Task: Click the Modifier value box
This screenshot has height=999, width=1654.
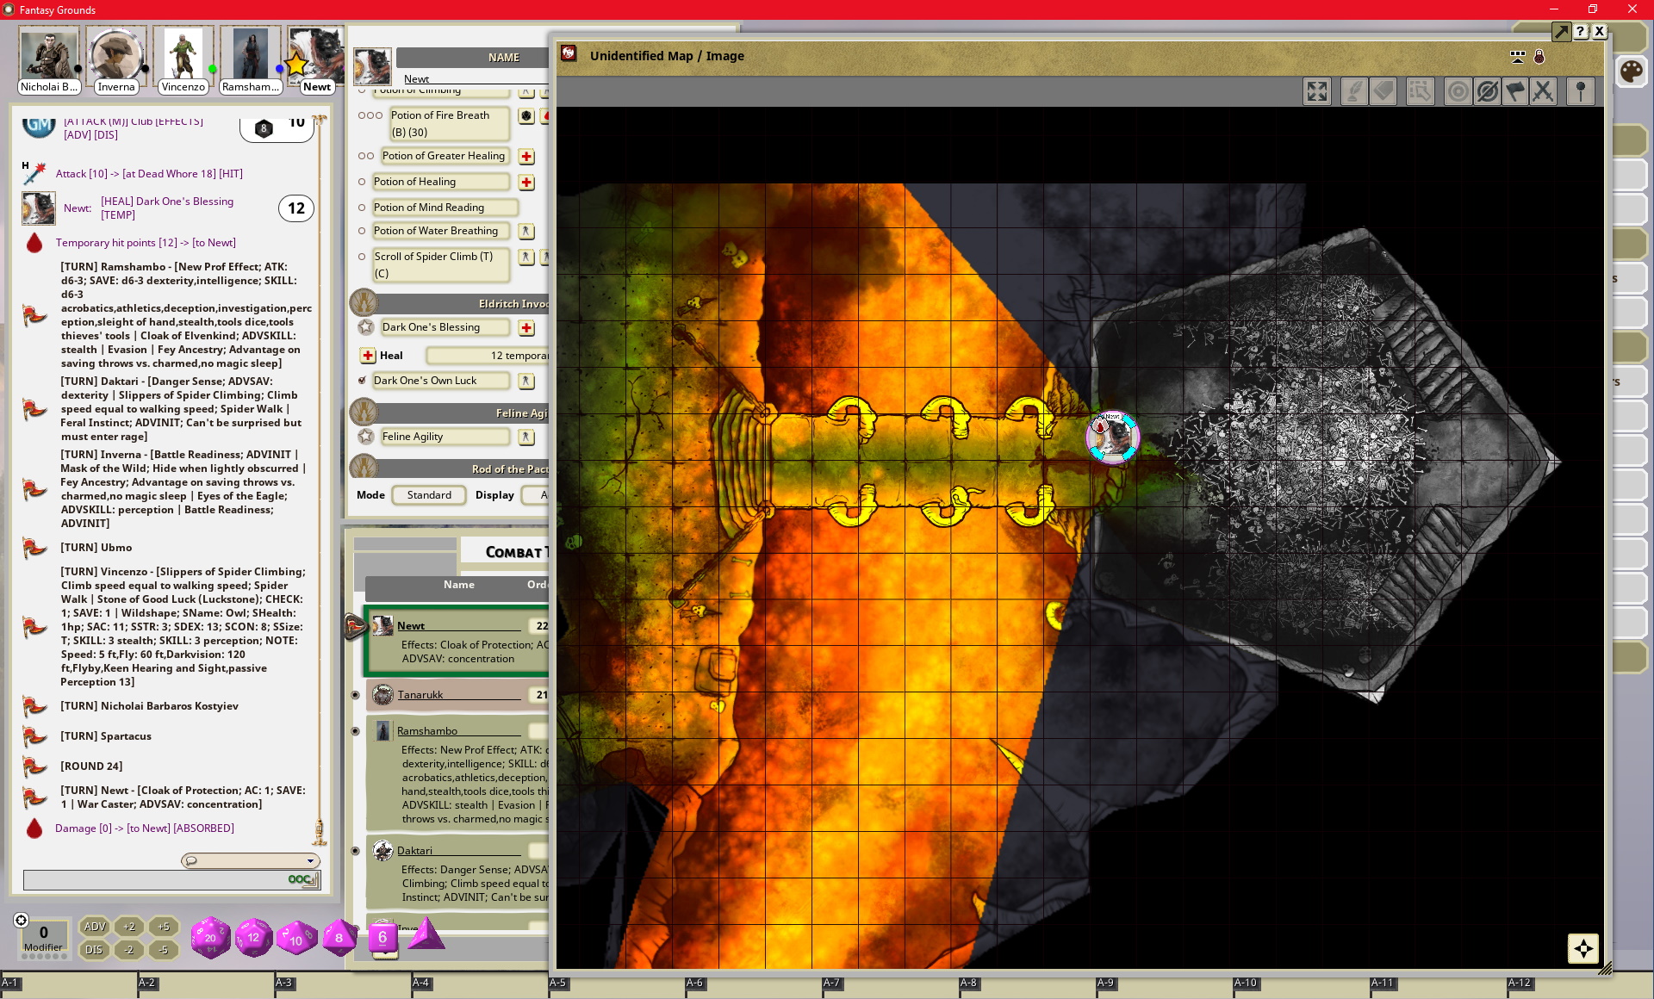Action: pyautogui.click(x=44, y=937)
